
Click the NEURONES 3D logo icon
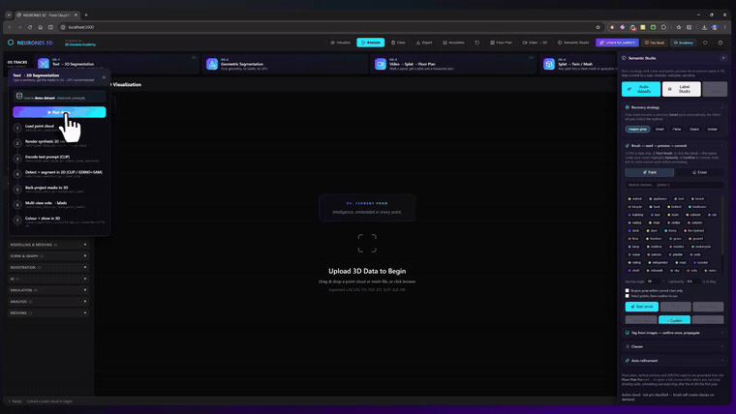[x=11, y=43]
